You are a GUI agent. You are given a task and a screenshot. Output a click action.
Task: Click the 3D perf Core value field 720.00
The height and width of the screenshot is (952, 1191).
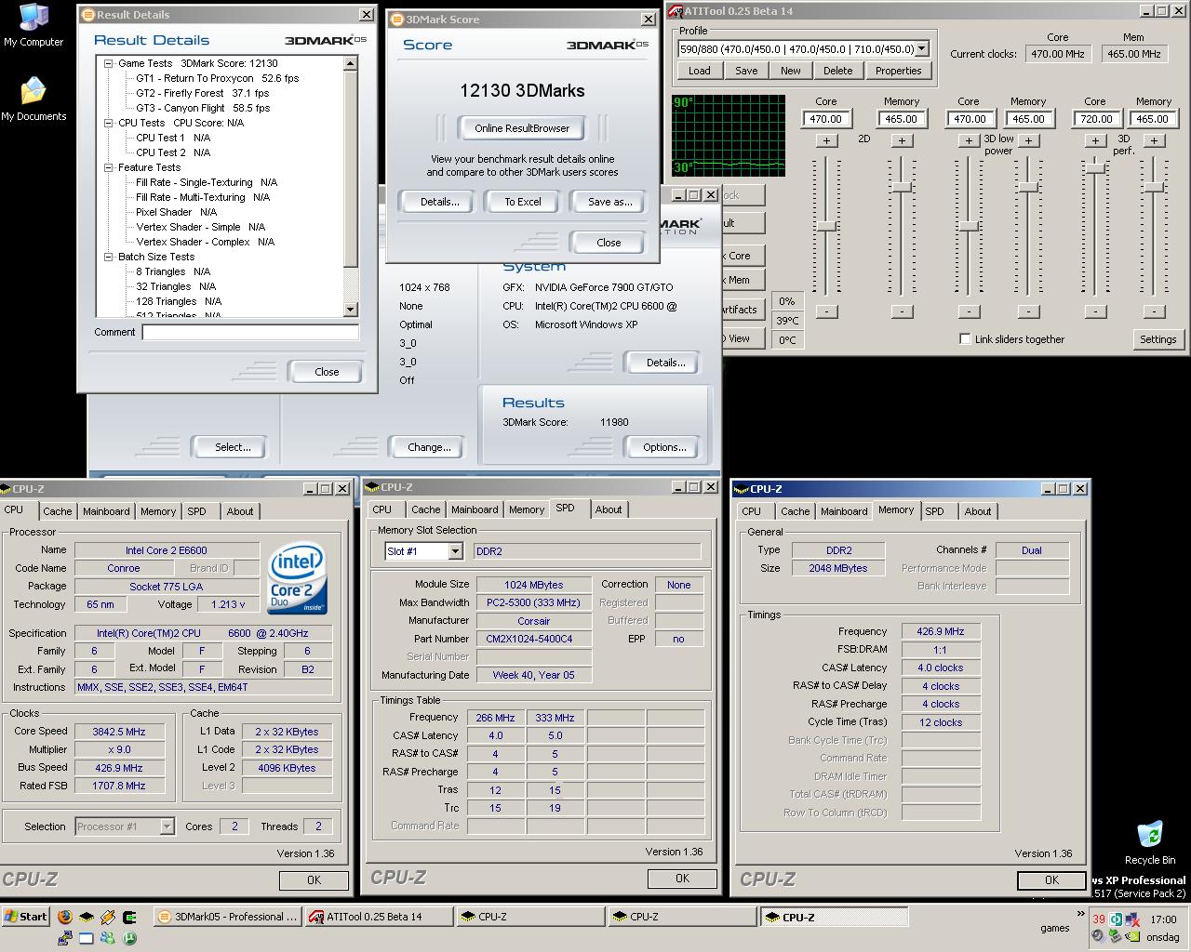tap(1096, 119)
